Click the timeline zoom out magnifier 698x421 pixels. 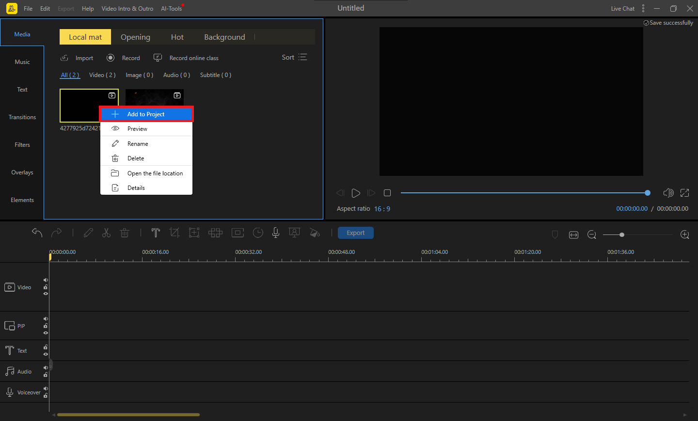coord(592,235)
